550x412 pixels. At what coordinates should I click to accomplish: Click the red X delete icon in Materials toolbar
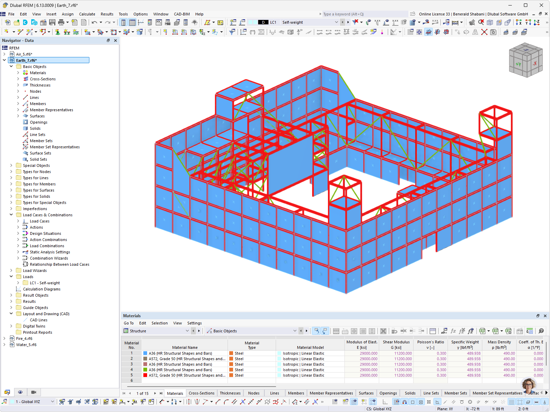pyautogui.click(x=383, y=331)
